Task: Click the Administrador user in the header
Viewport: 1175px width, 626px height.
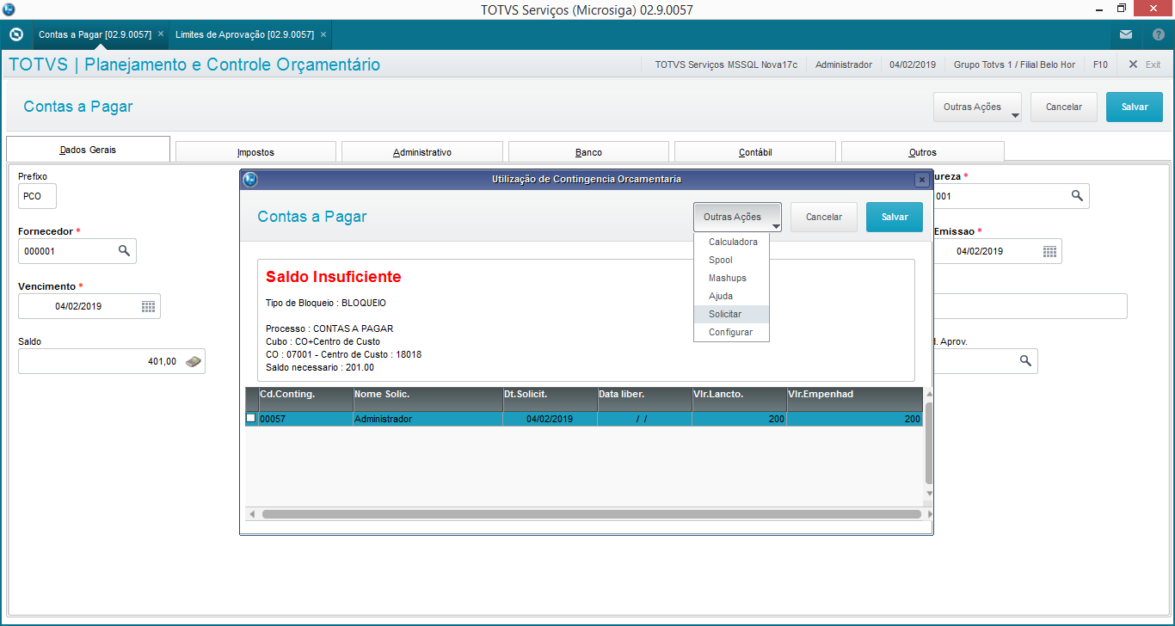Action: 844,64
